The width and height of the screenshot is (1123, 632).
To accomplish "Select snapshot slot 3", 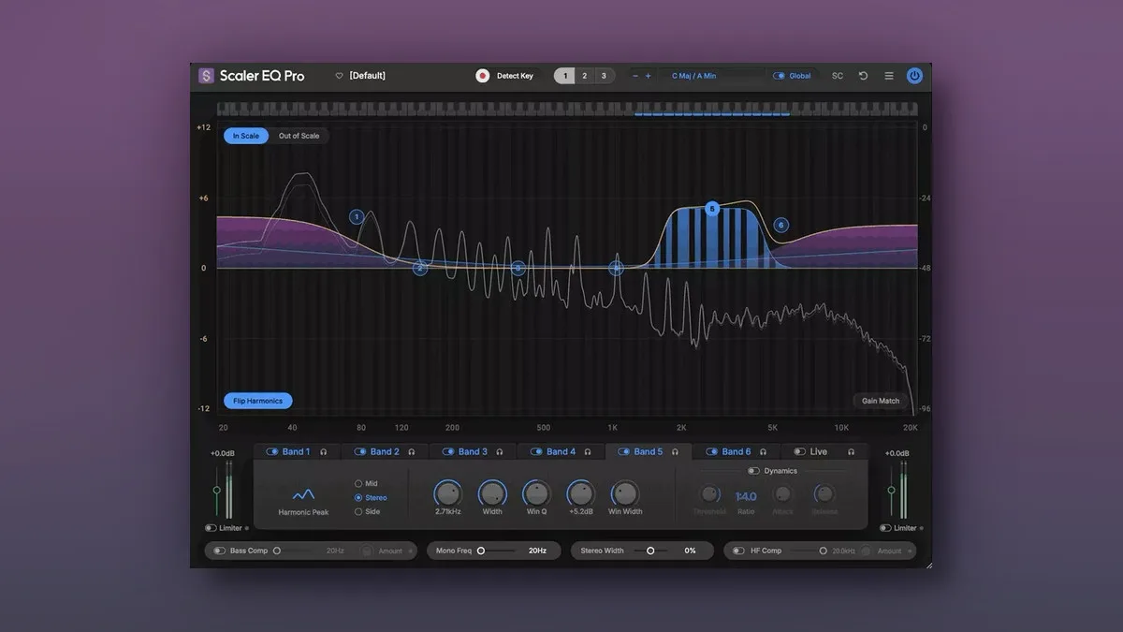I will [604, 76].
